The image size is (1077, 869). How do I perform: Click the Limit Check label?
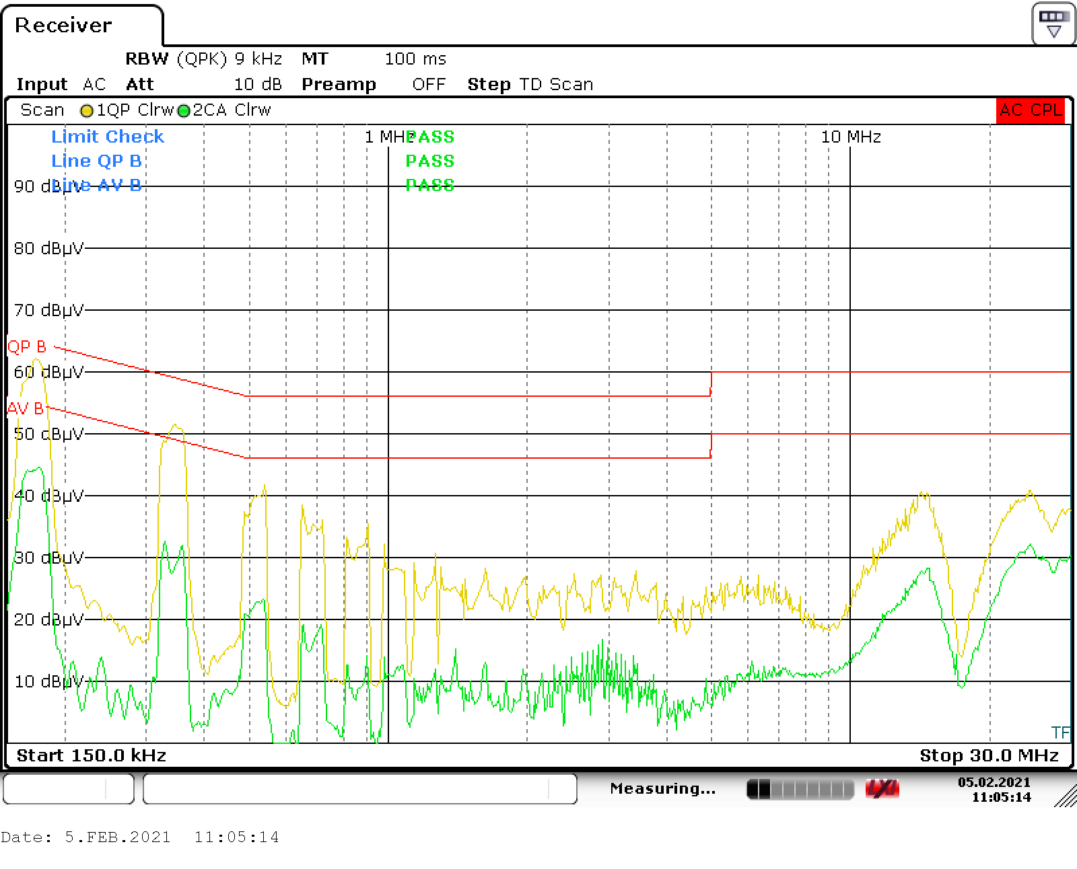click(x=108, y=137)
